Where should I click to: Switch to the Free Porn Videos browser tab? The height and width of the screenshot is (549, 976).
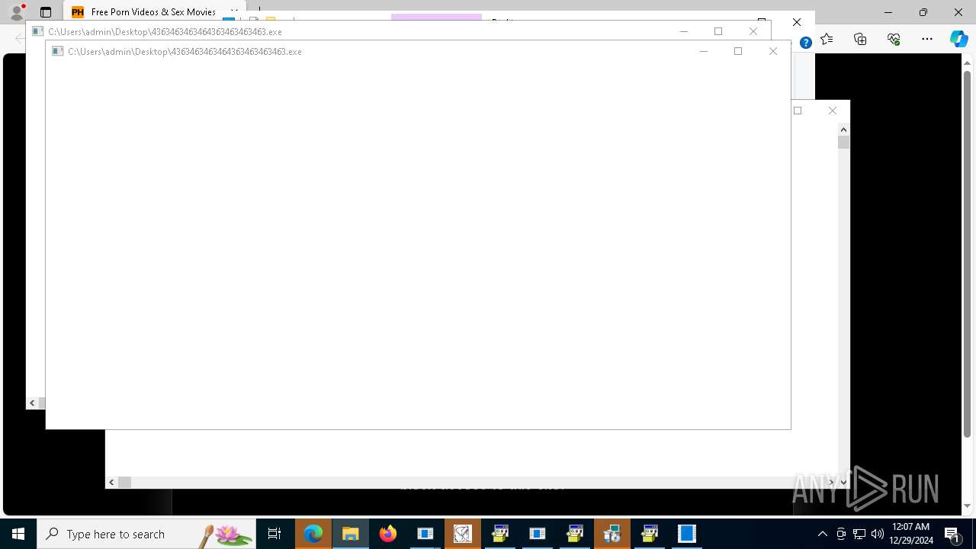pos(152,12)
